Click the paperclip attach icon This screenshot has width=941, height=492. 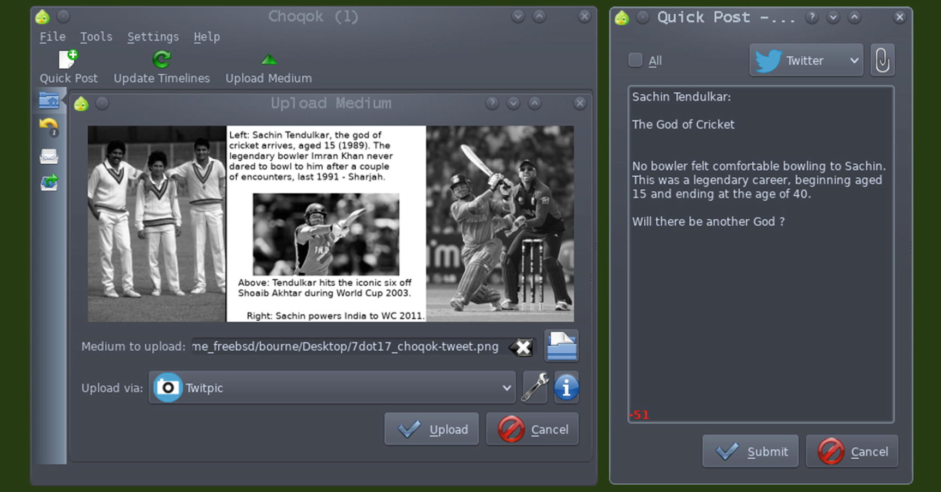click(x=882, y=60)
